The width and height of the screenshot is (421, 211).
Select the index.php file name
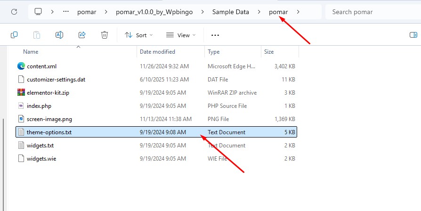pyautogui.click(x=39, y=106)
